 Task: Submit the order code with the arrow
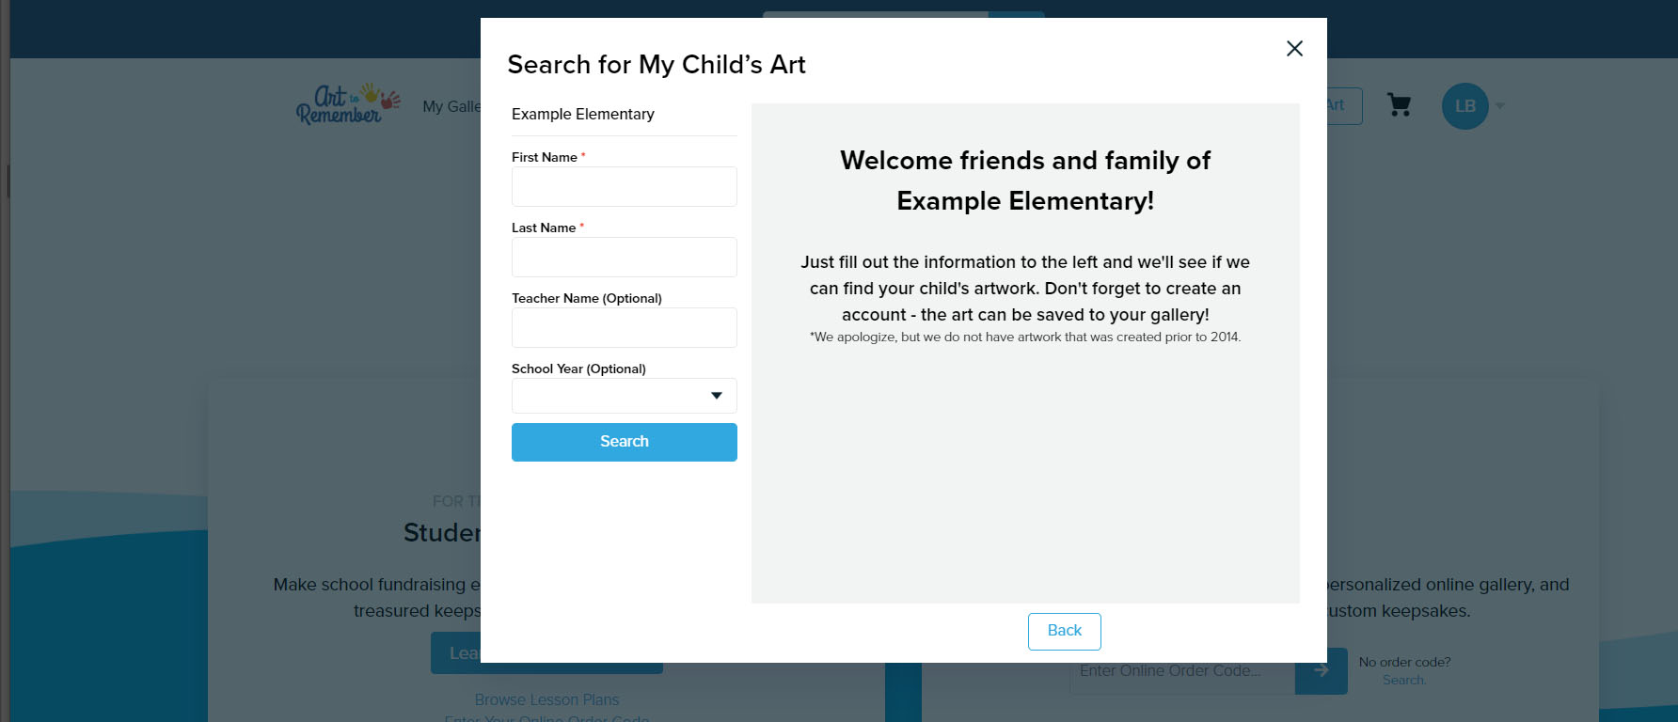(x=1321, y=670)
